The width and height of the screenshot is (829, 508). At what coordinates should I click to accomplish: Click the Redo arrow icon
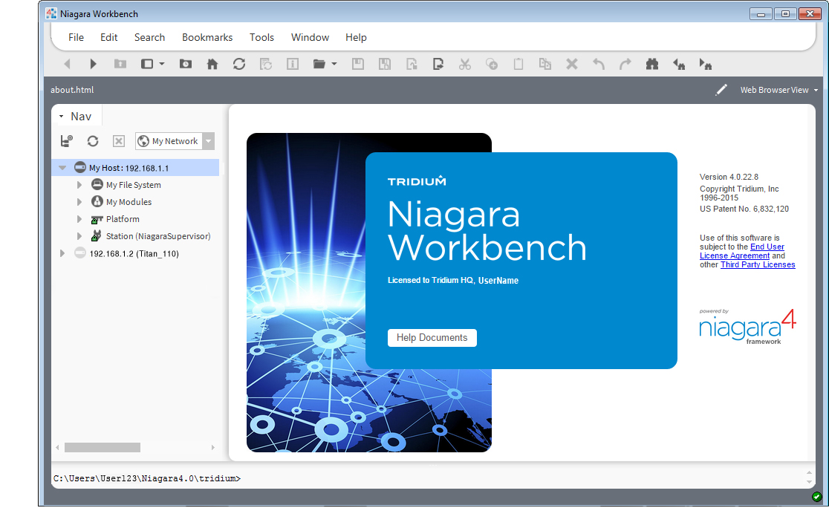coord(625,64)
